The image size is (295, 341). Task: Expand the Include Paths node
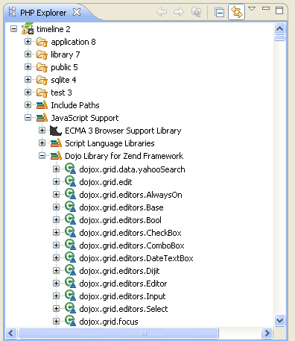pos(28,105)
